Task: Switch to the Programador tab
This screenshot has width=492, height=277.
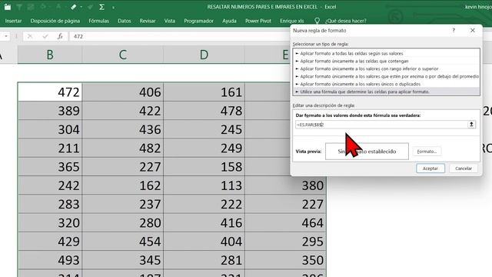Action: click(x=198, y=21)
